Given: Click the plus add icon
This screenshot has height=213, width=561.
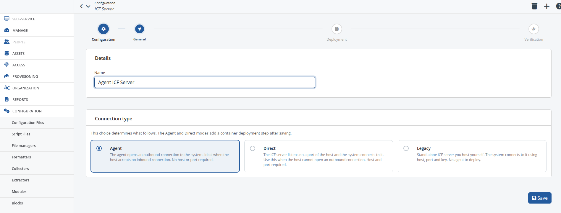Looking at the screenshot, I should click(547, 6).
